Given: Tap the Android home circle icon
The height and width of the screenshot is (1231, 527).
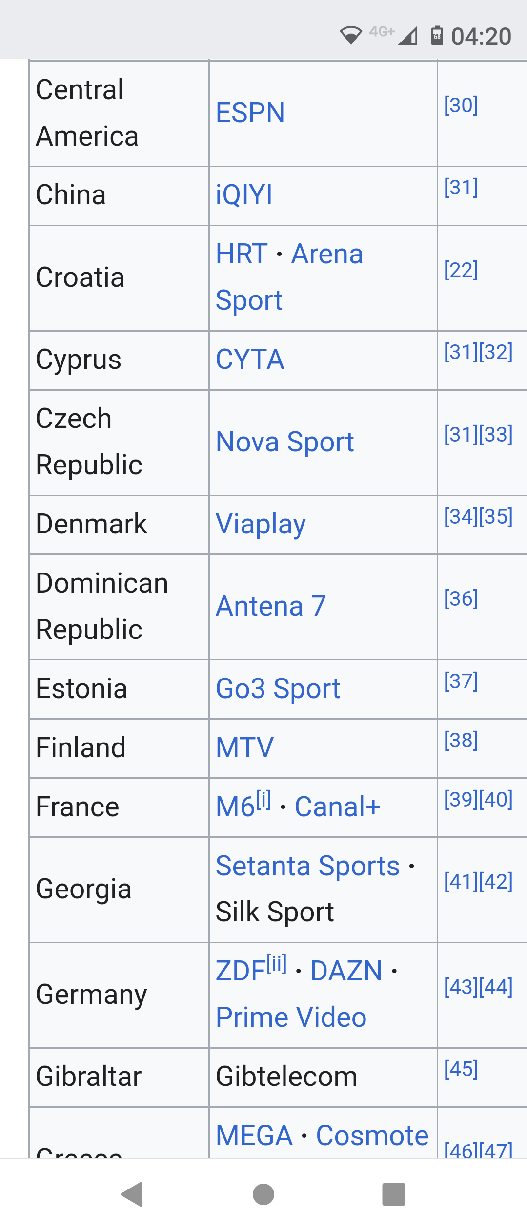Looking at the screenshot, I should (x=263, y=1194).
